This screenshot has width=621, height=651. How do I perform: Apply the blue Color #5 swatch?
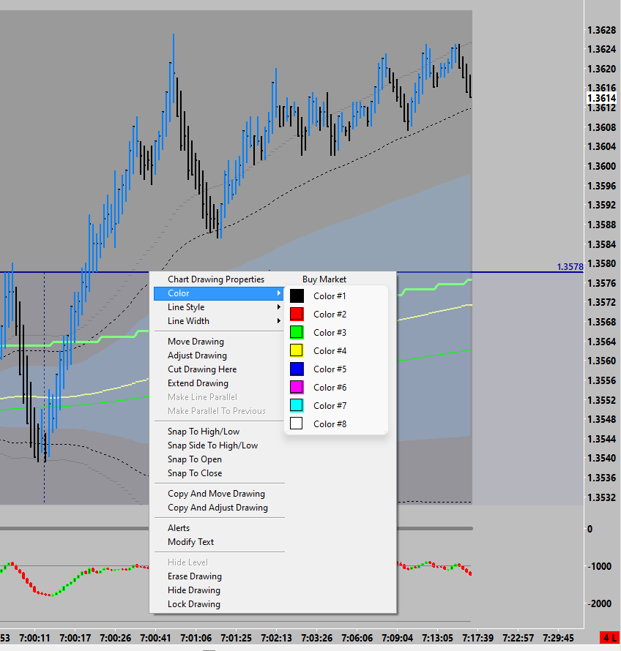pyautogui.click(x=297, y=369)
